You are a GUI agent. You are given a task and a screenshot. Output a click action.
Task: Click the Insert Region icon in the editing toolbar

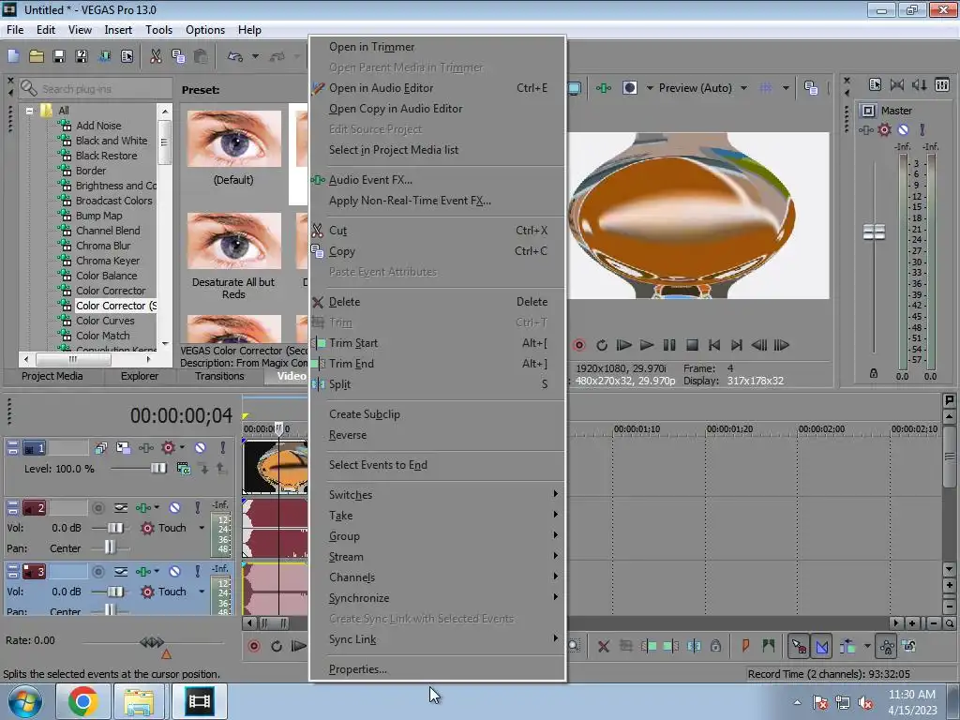click(x=769, y=646)
